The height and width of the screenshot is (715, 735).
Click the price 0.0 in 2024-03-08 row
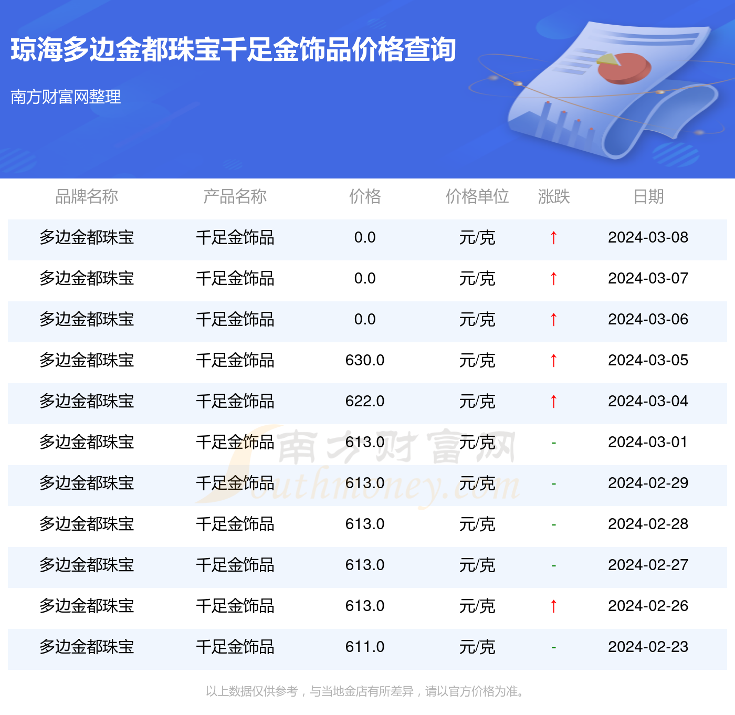[x=365, y=237]
